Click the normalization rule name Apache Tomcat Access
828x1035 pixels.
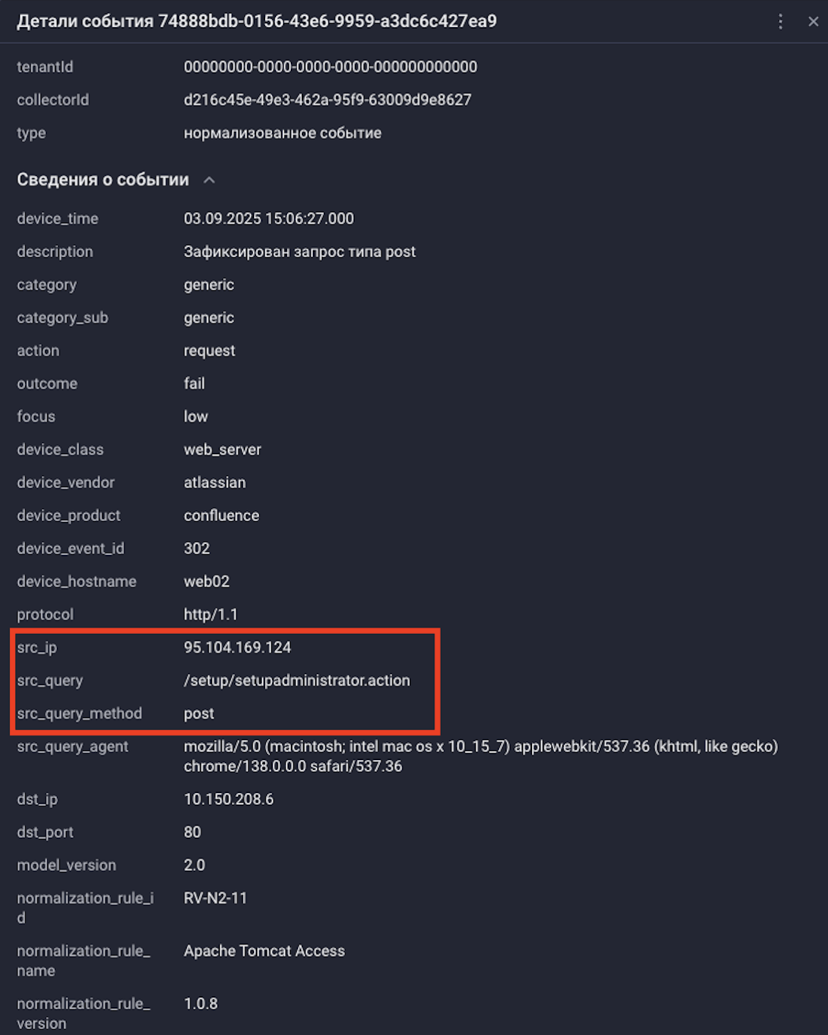[x=264, y=951]
